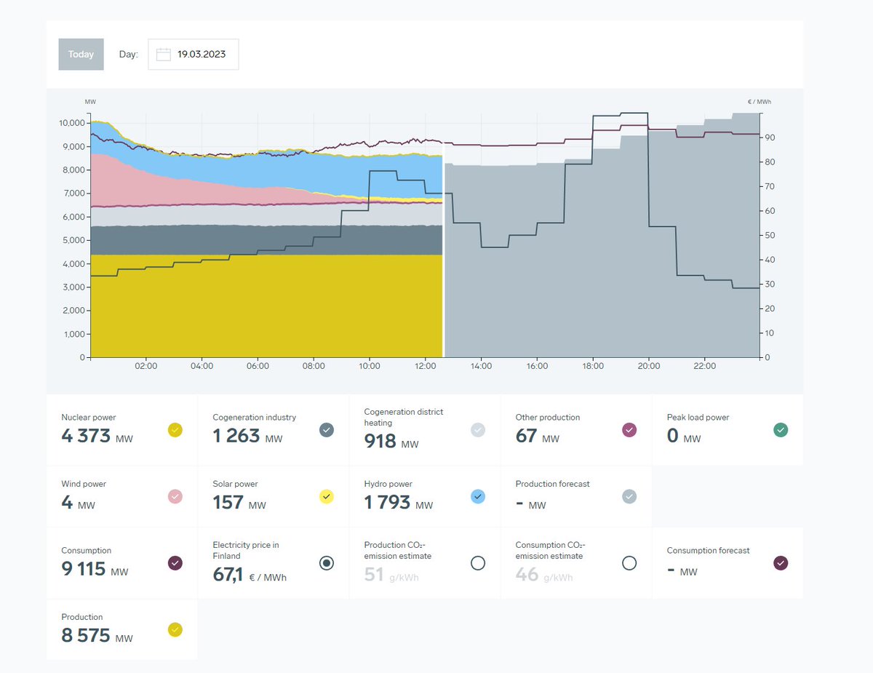The image size is (873, 673).
Task: Click the yellow nuclear power area in chart
Action: [x=266, y=306]
